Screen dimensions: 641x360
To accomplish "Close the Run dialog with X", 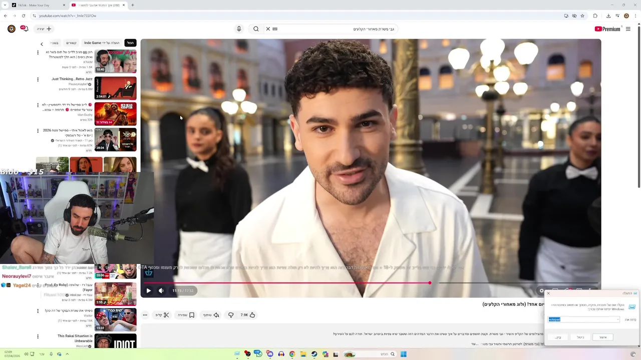I will [548, 293].
